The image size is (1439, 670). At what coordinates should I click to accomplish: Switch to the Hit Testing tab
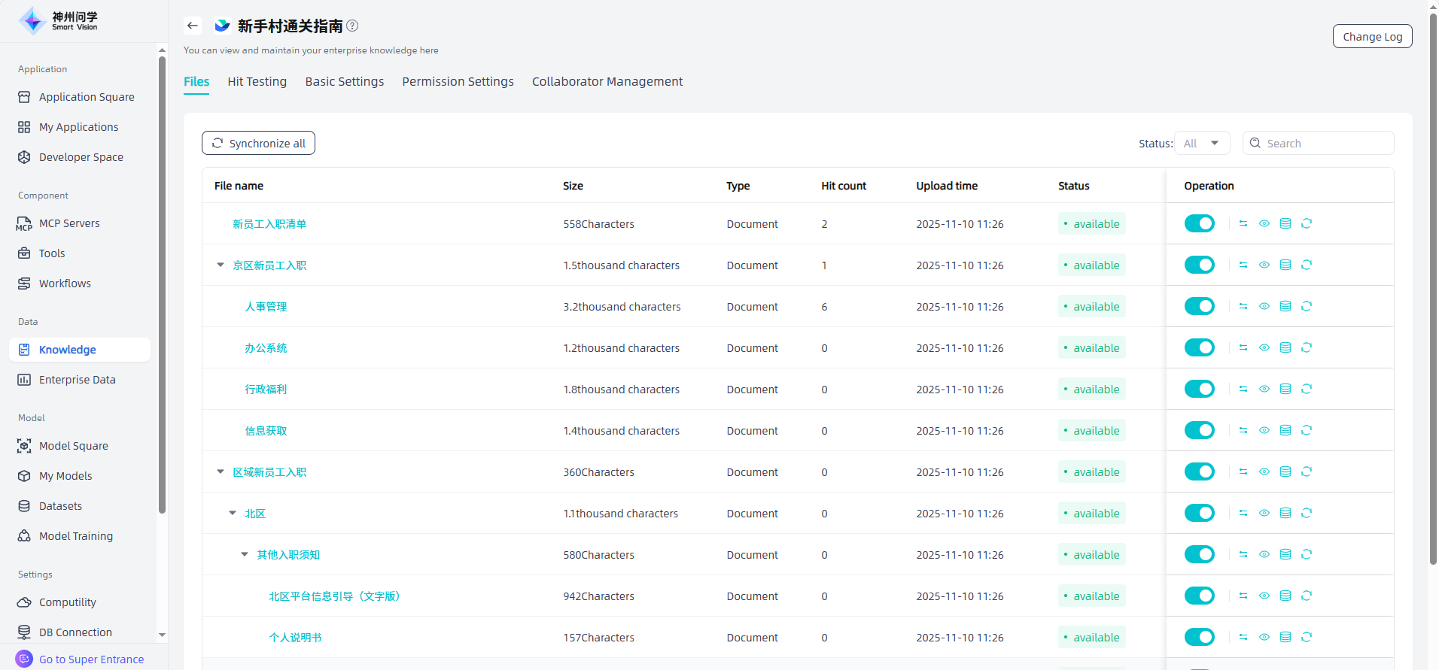[x=257, y=81]
